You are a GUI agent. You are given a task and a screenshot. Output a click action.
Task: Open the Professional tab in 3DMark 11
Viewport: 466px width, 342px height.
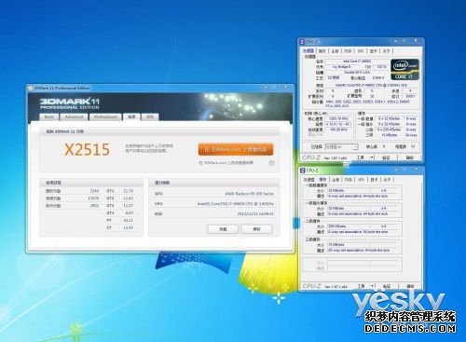point(105,116)
